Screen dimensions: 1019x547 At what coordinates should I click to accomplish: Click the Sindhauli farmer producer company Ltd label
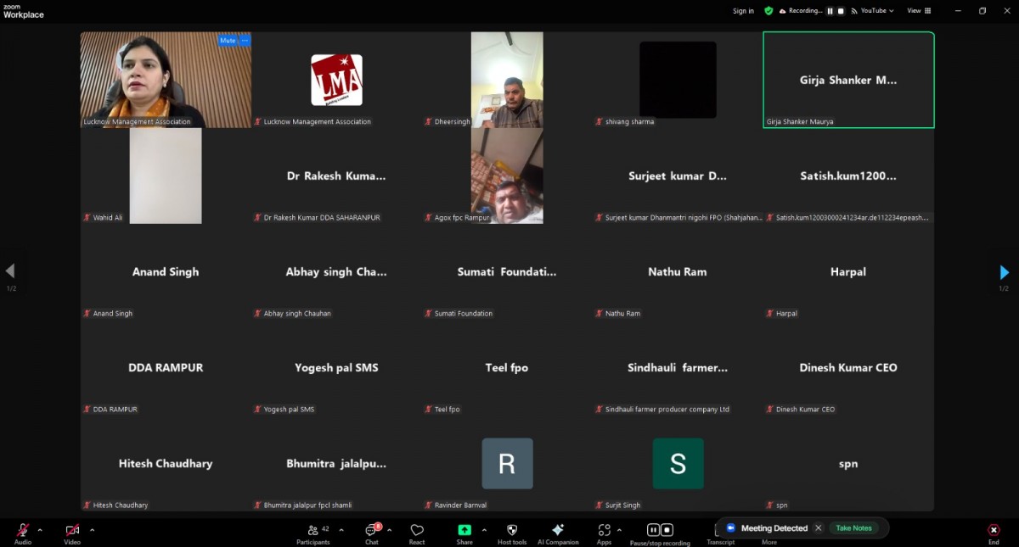[667, 410]
